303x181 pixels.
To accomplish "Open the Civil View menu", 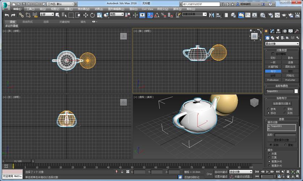I will point(147,9).
